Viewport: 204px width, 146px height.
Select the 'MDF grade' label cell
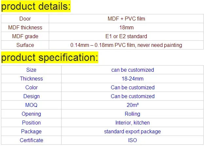click(25, 36)
